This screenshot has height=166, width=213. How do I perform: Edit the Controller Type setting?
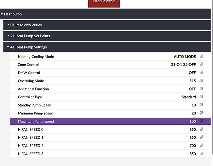[201, 97]
